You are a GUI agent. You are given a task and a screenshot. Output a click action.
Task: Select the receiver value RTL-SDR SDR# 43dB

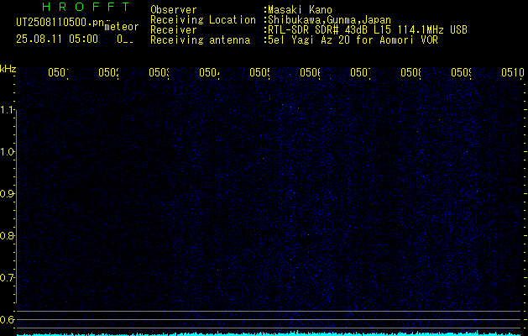coord(318,30)
